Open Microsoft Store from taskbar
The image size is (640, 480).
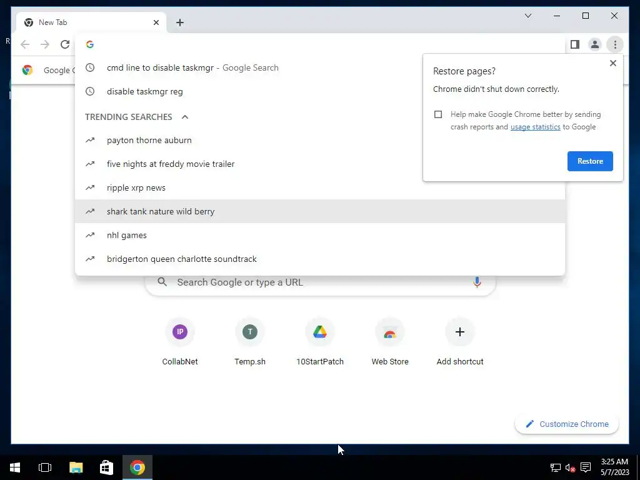[106, 467]
